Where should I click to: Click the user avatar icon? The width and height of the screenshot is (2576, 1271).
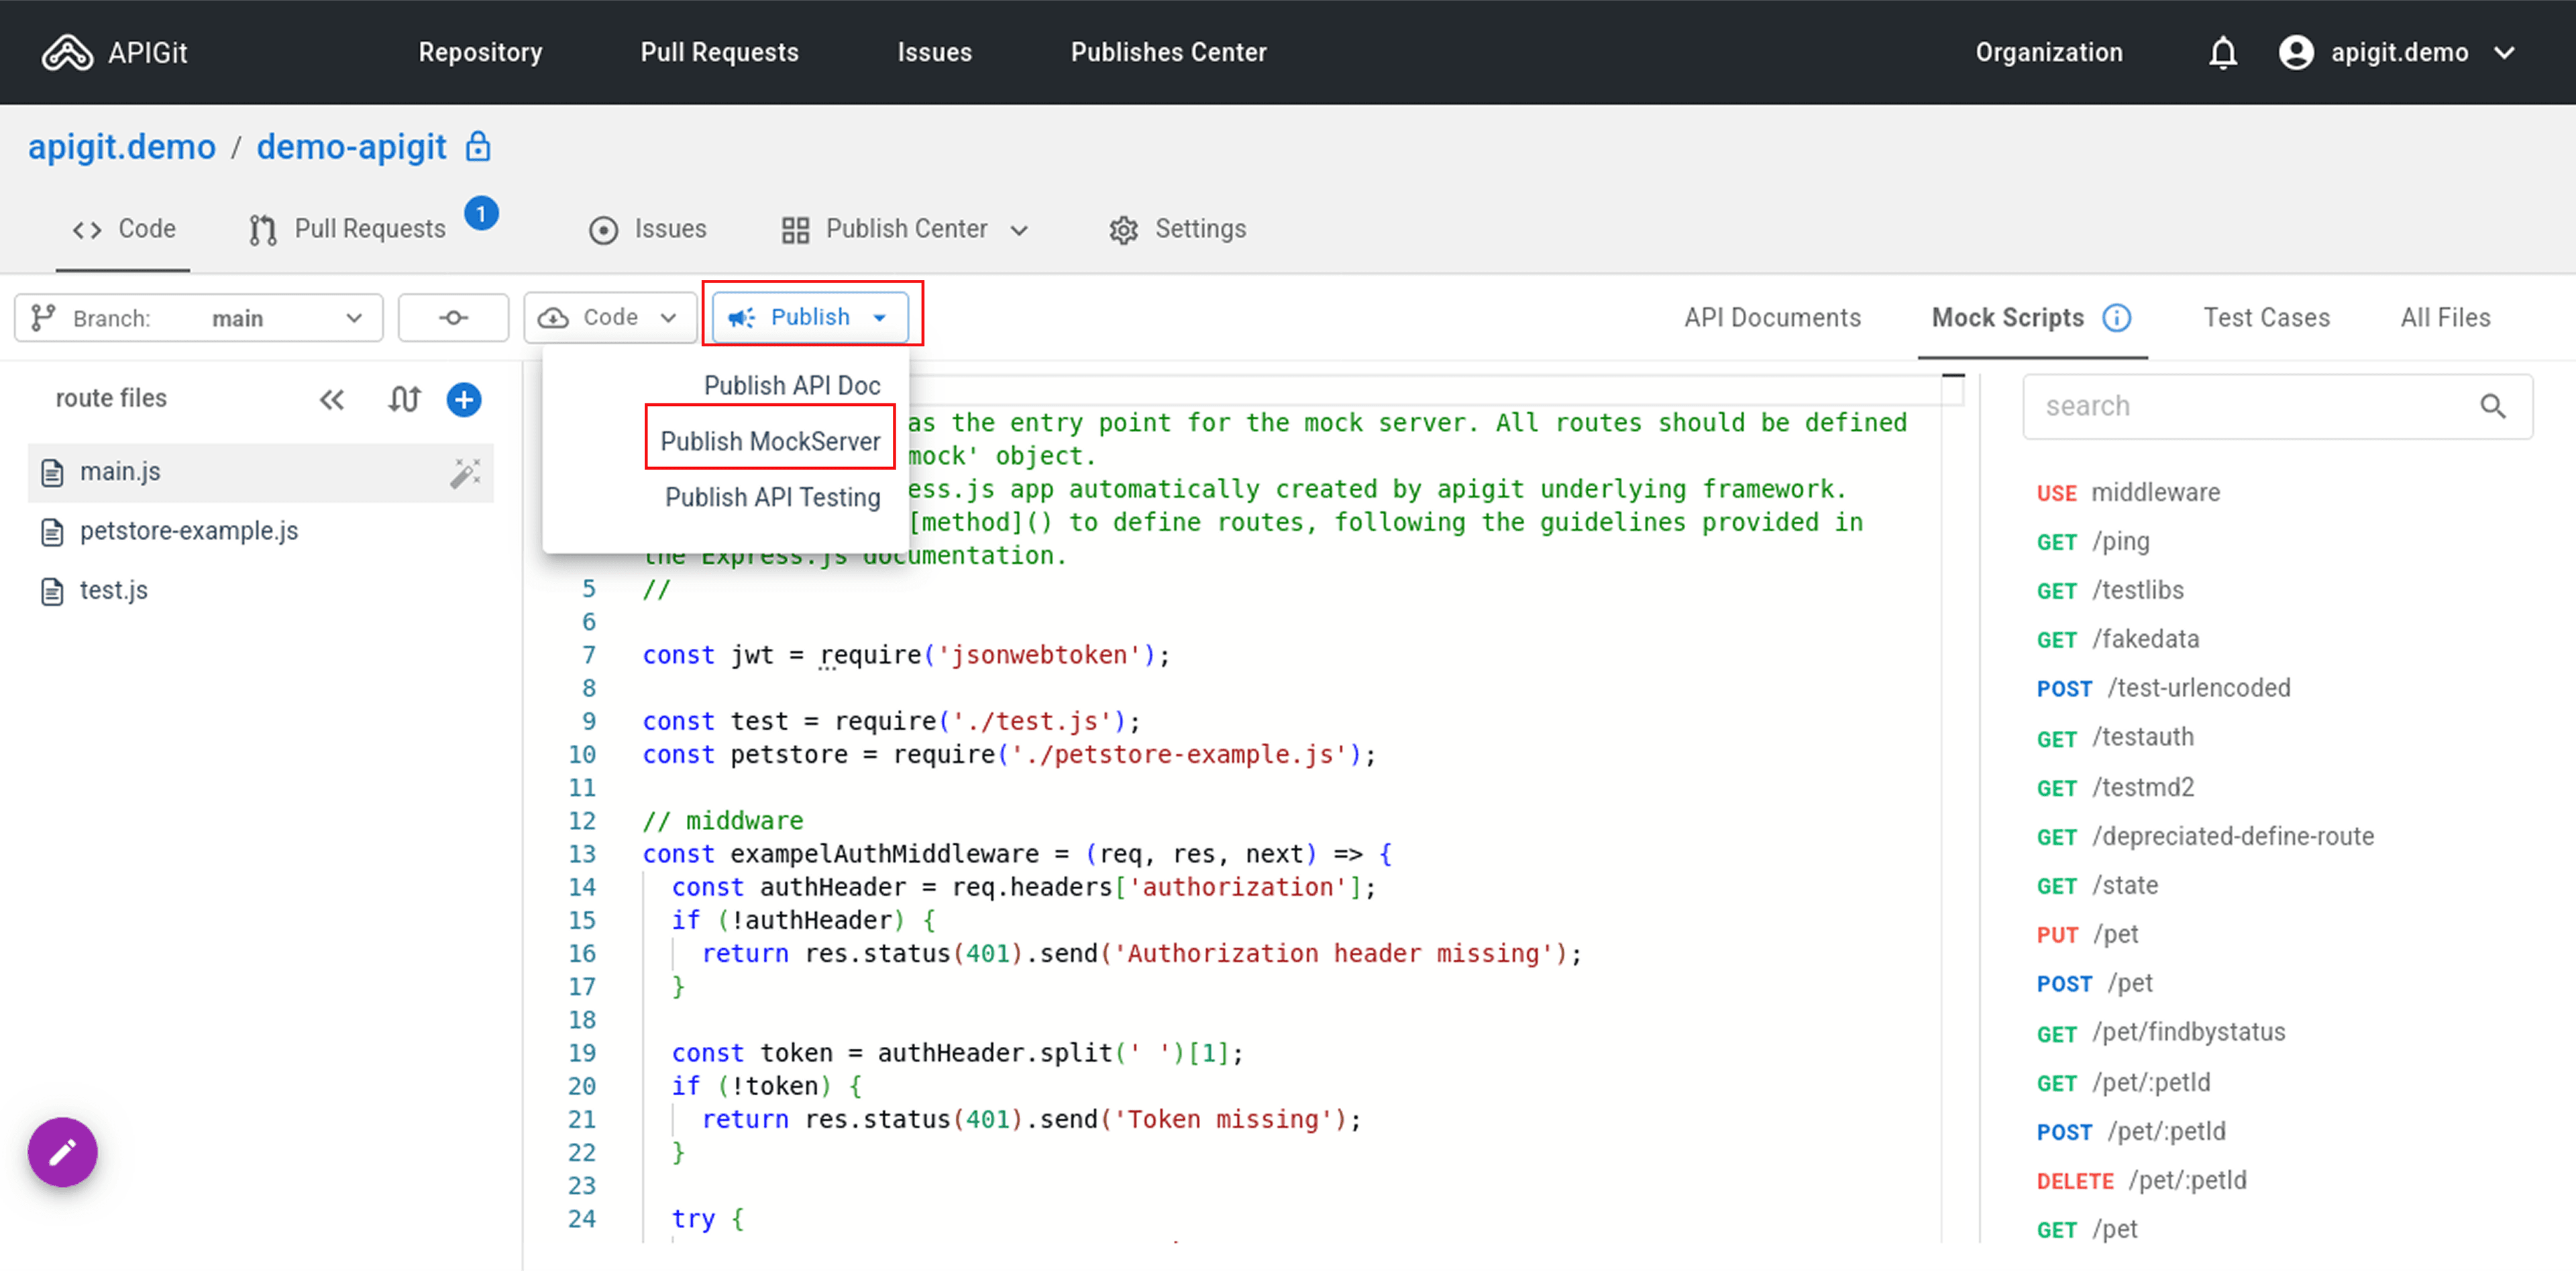tap(2296, 52)
